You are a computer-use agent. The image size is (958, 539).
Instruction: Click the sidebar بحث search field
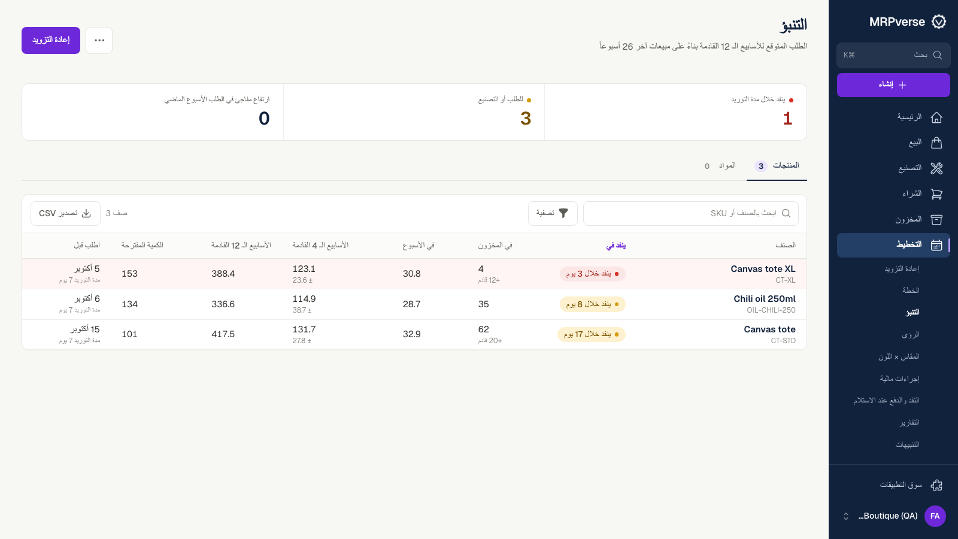(x=893, y=55)
